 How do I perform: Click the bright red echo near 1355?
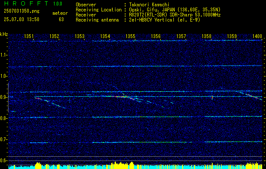[x=121, y=97]
